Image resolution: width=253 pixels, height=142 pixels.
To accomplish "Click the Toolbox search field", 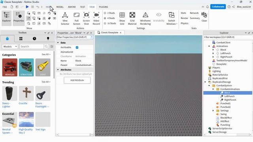I will pos(32,47).
